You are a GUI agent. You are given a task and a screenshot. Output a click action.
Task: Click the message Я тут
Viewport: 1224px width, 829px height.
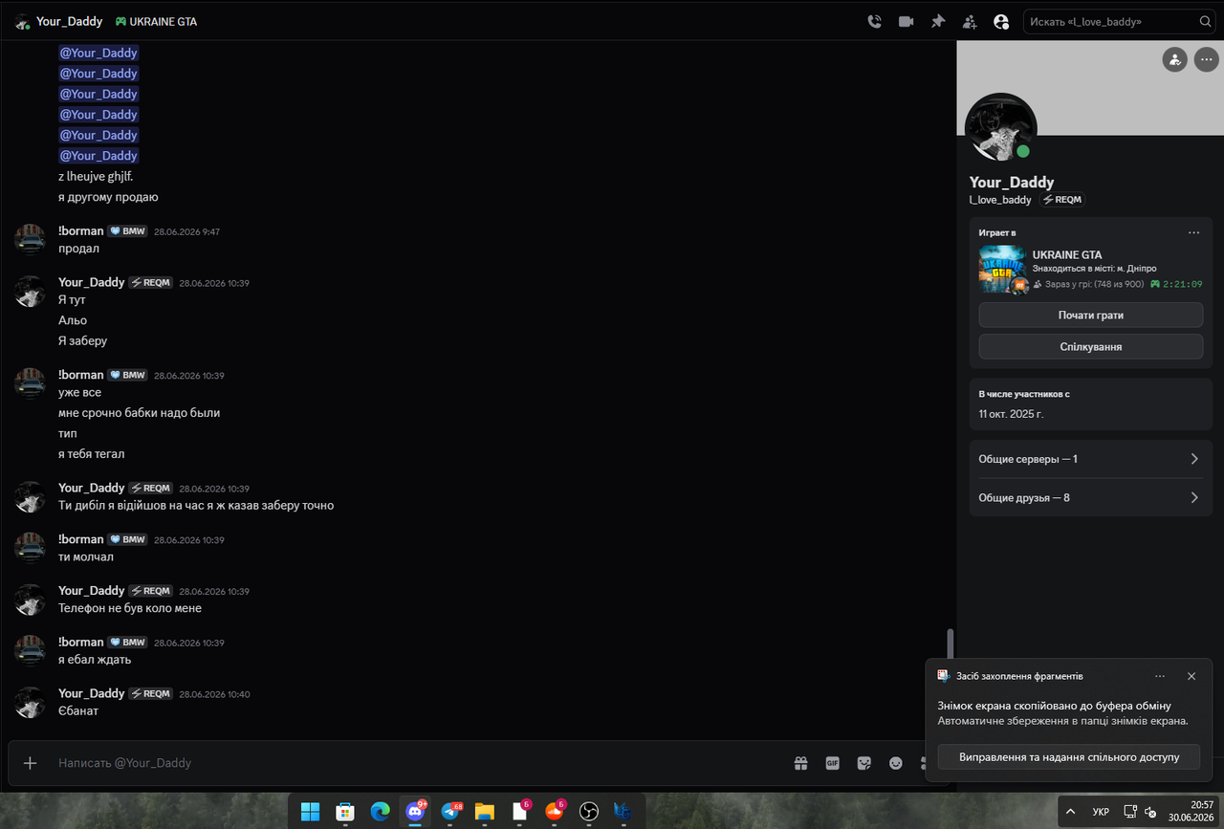click(x=72, y=300)
